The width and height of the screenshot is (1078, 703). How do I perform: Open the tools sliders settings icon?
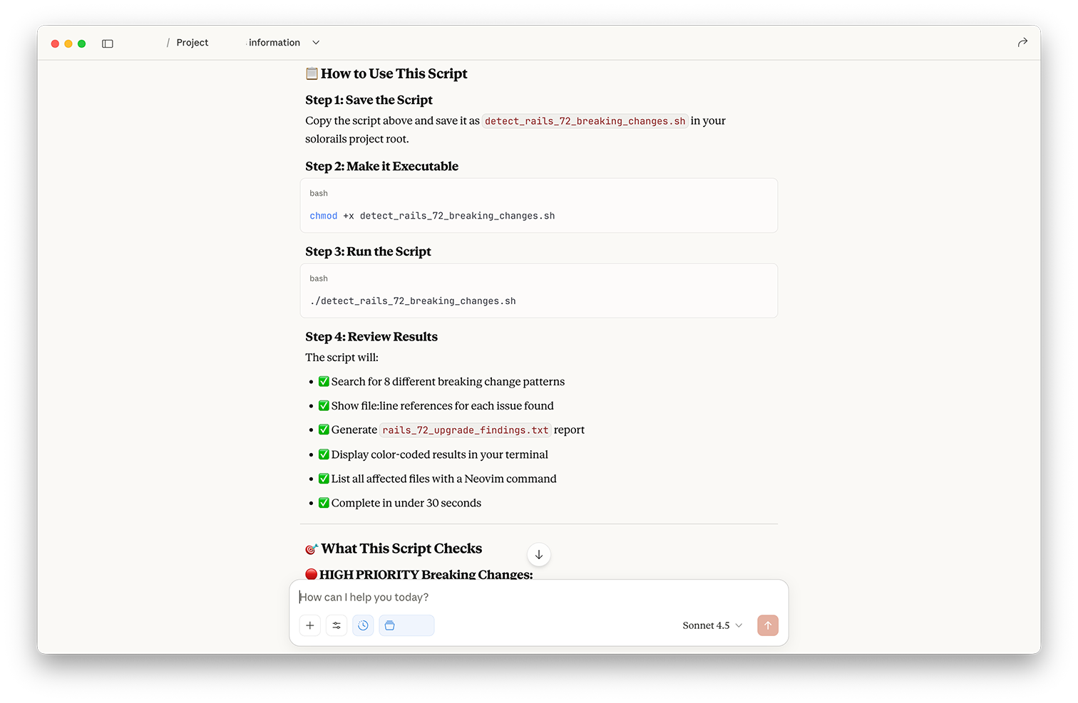(337, 625)
